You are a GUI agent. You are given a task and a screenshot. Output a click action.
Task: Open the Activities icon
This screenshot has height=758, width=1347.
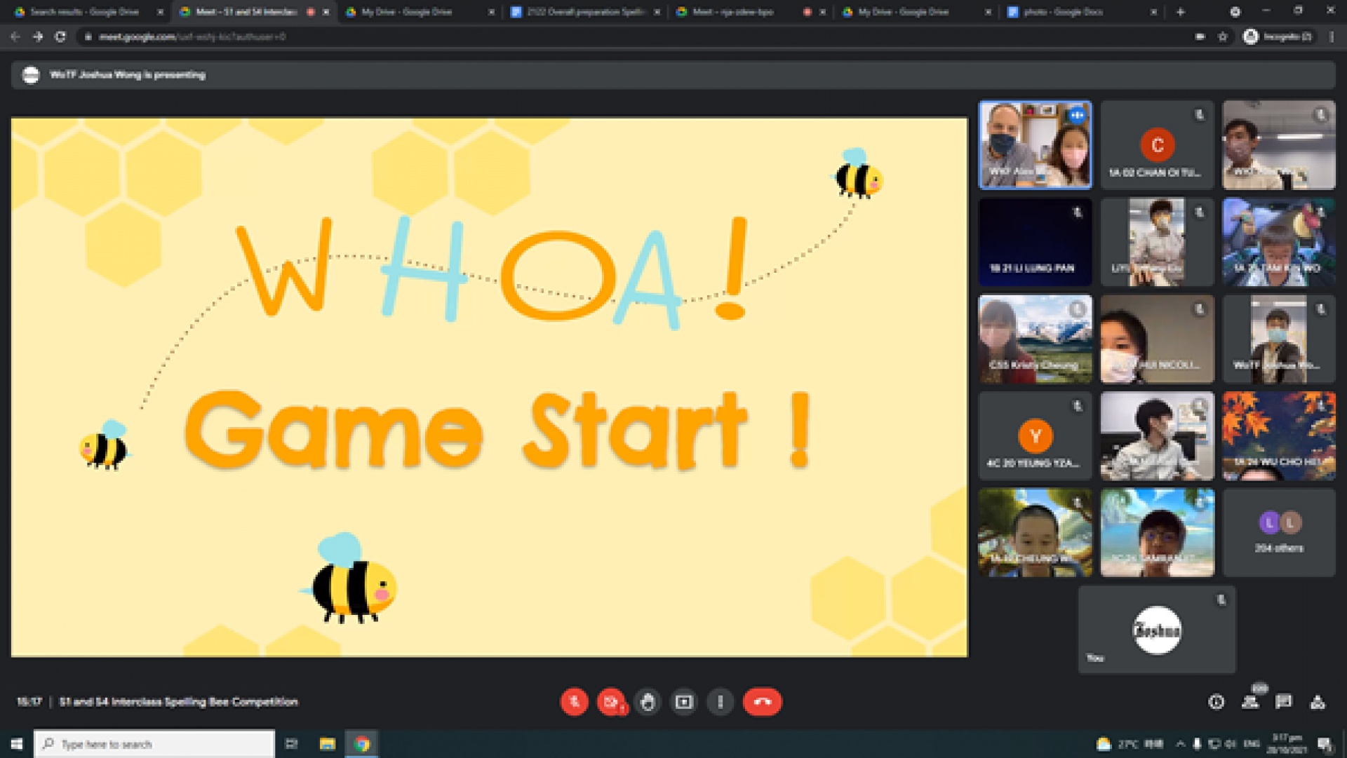pos(1318,702)
